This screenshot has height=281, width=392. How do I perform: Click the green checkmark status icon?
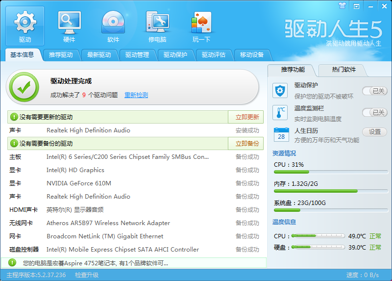click(24, 87)
